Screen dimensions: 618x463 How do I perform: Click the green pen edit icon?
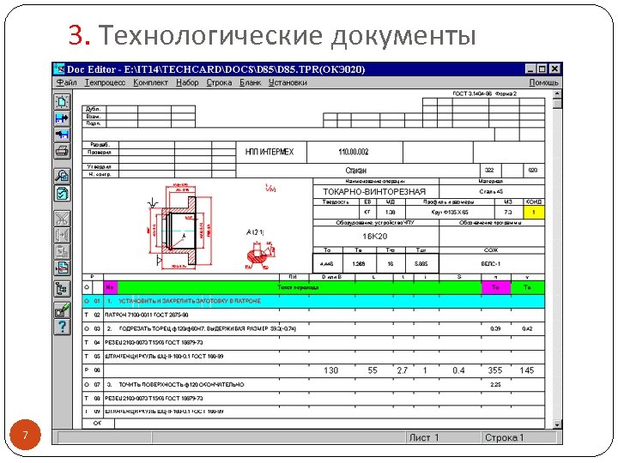62,310
